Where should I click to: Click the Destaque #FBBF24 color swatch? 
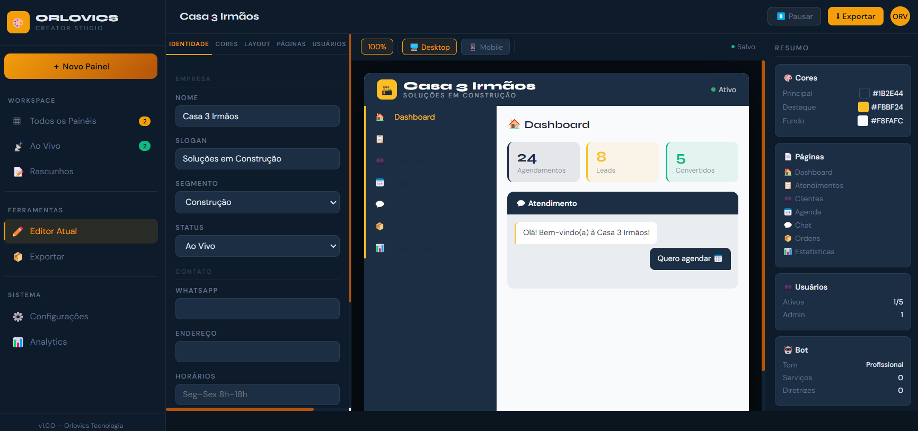click(x=863, y=107)
